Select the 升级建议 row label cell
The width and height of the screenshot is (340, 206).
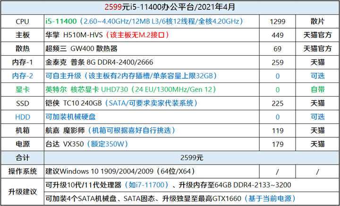(22, 192)
